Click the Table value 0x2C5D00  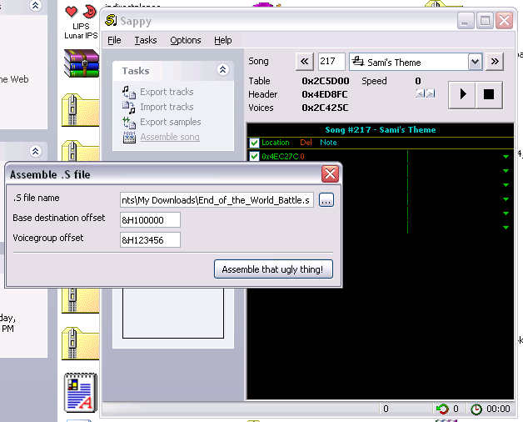[x=325, y=81]
